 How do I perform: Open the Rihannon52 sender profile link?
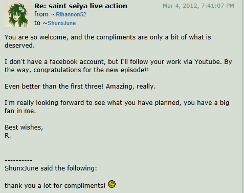click(x=71, y=14)
